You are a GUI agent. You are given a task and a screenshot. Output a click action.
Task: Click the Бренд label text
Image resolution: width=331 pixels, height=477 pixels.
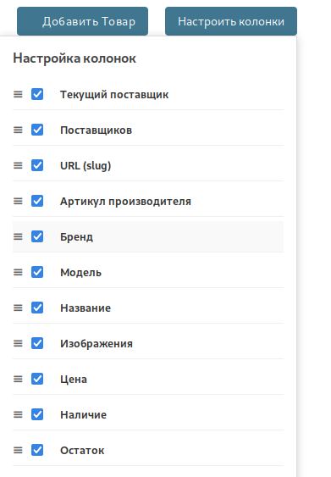click(76, 237)
